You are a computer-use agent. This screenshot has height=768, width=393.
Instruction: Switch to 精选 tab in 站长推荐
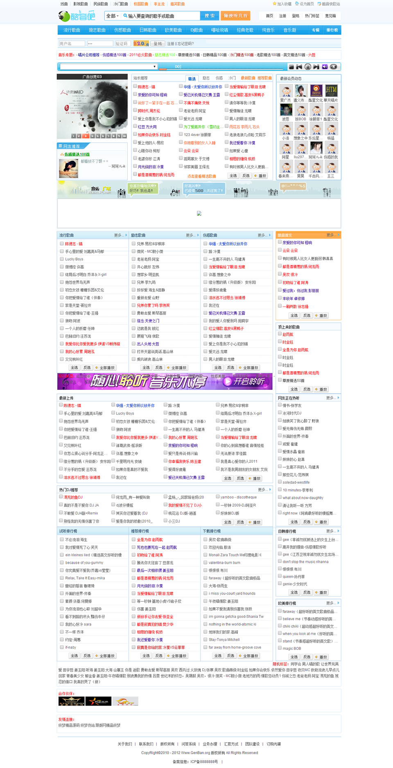(192, 78)
